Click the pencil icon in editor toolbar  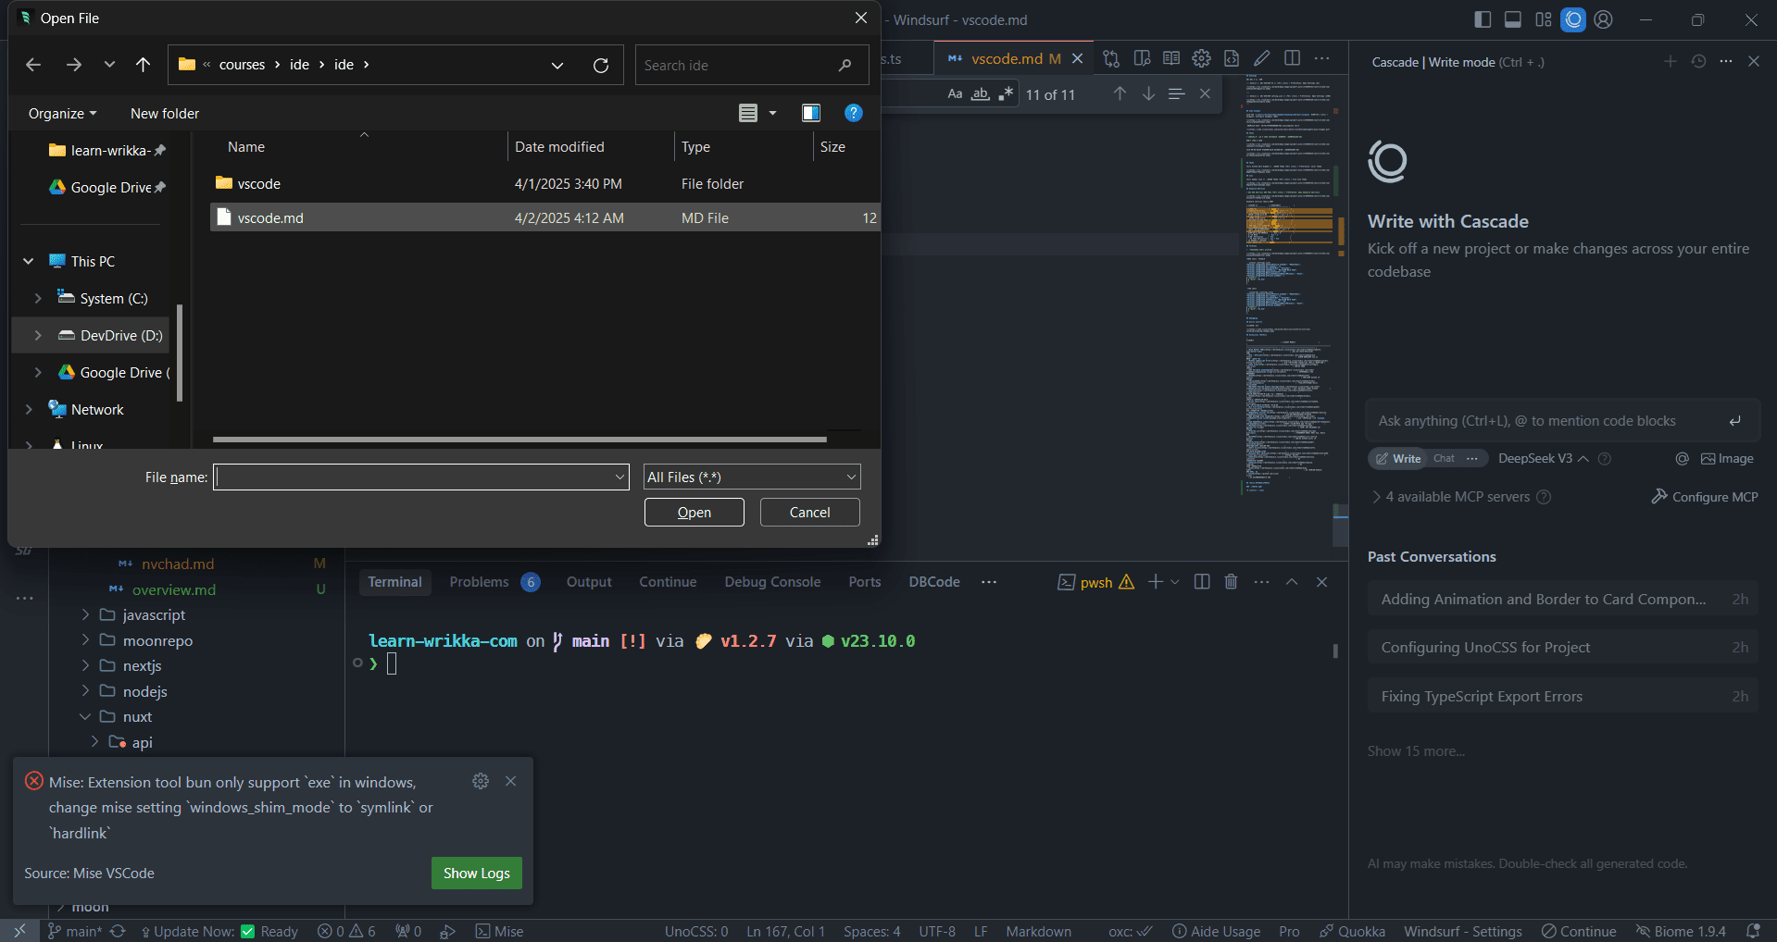click(x=1262, y=58)
